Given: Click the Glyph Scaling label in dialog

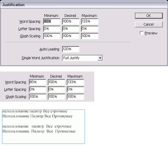Looking at the screenshot, I should 30,36.
